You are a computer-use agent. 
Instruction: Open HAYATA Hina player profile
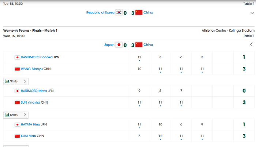[x=30, y=124]
